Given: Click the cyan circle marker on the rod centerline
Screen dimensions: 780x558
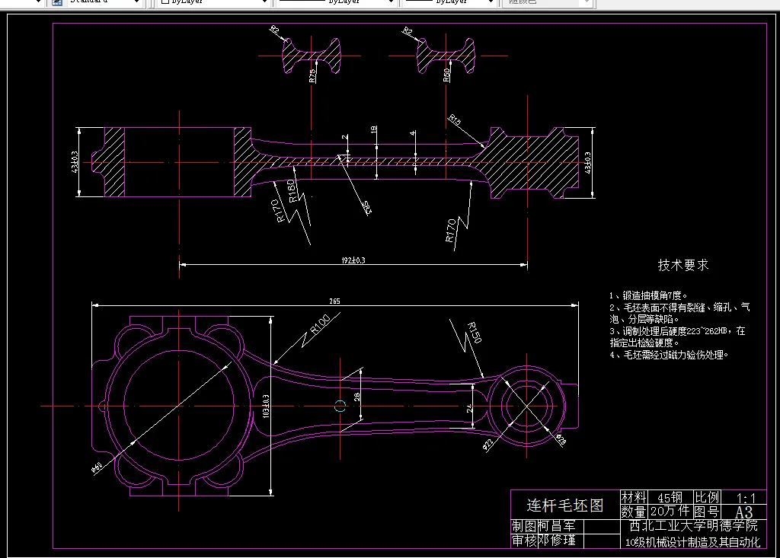Looking at the screenshot, I should tap(340, 406).
